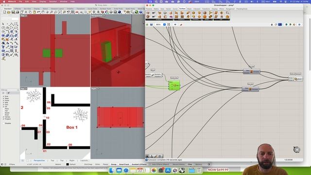This screenshot has width=311, height=175.
Task: Open bottom-left Top viewport dropdown arrow
Action: (26, 88)
